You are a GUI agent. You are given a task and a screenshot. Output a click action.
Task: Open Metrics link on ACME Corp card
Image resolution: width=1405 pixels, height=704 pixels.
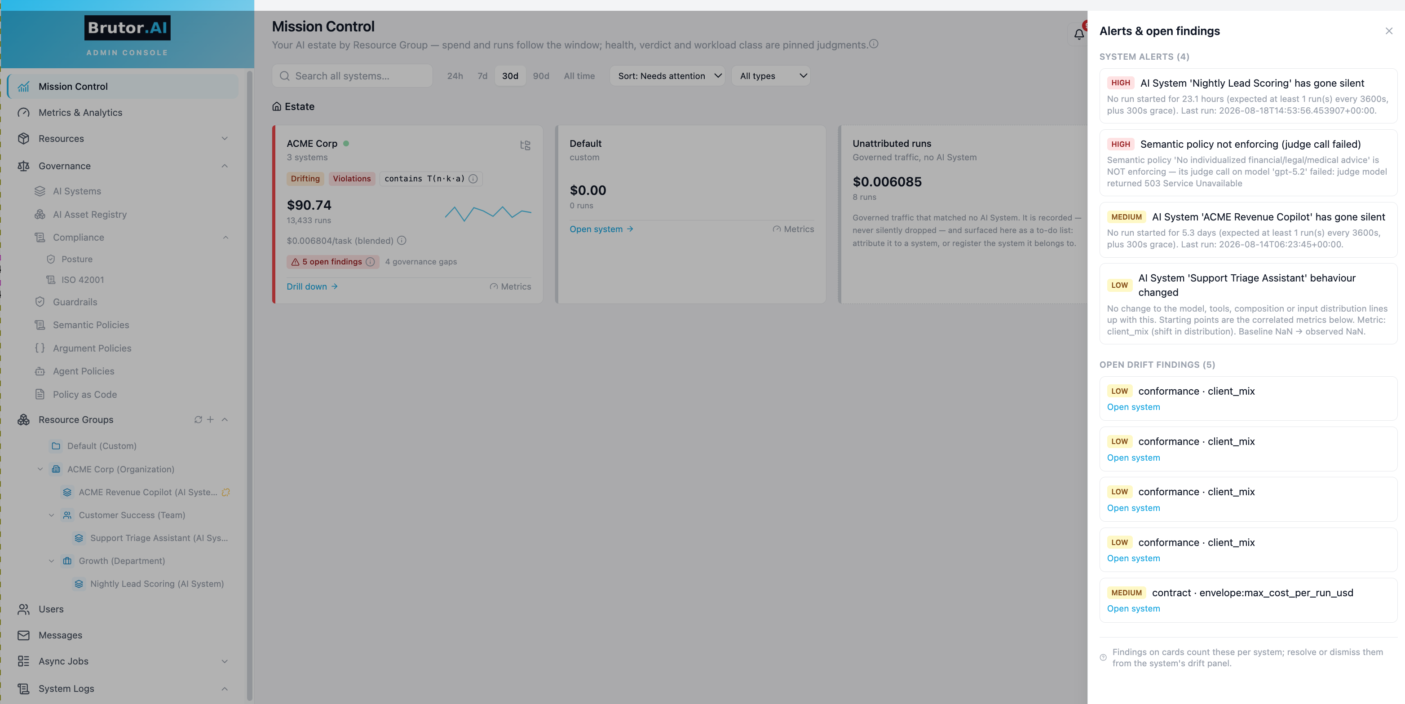(x=510, y=286)
